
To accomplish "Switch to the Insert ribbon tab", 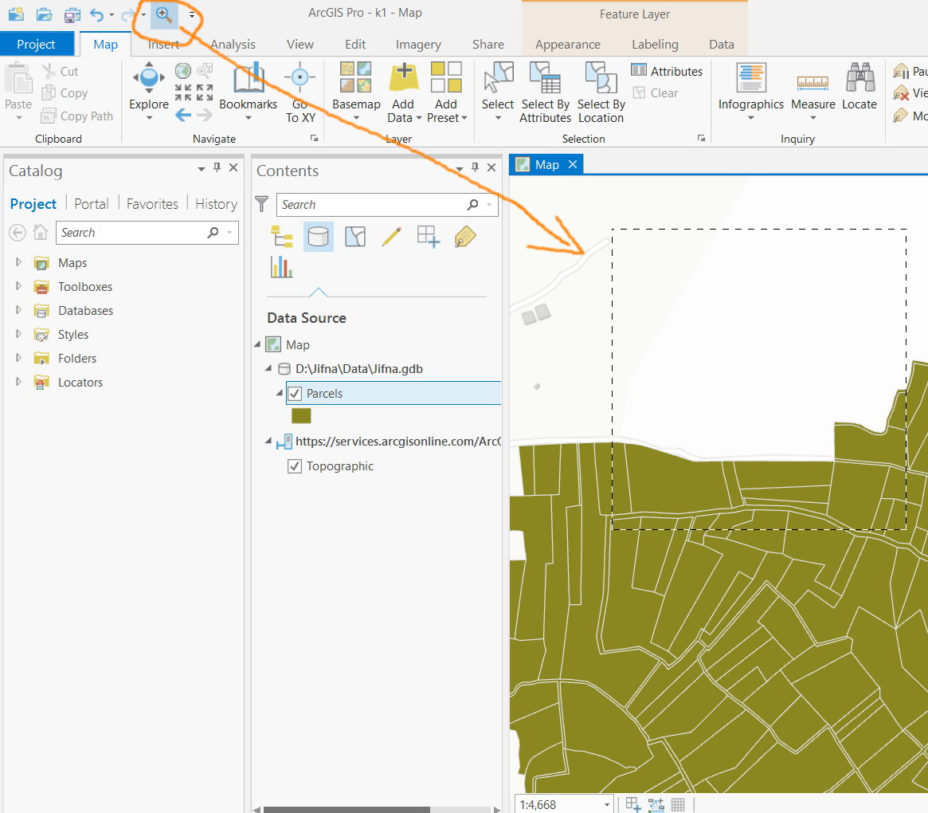I will coord(164,45).
